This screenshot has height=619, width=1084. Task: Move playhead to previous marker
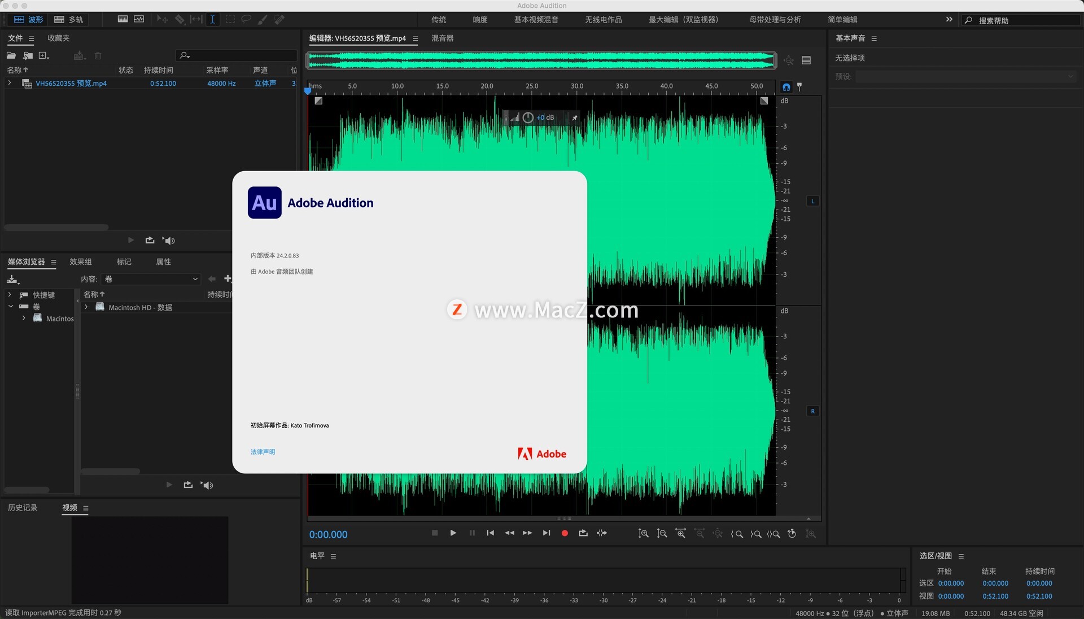tap(490, 533)
